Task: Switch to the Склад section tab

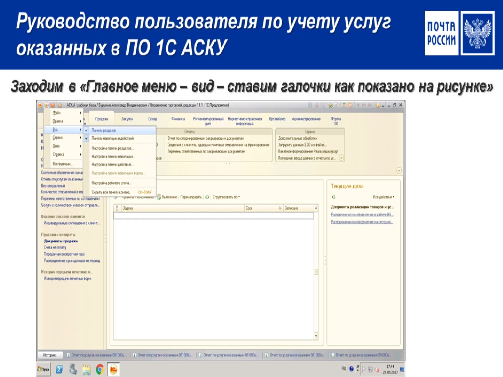Action: (x=153, y=119)
